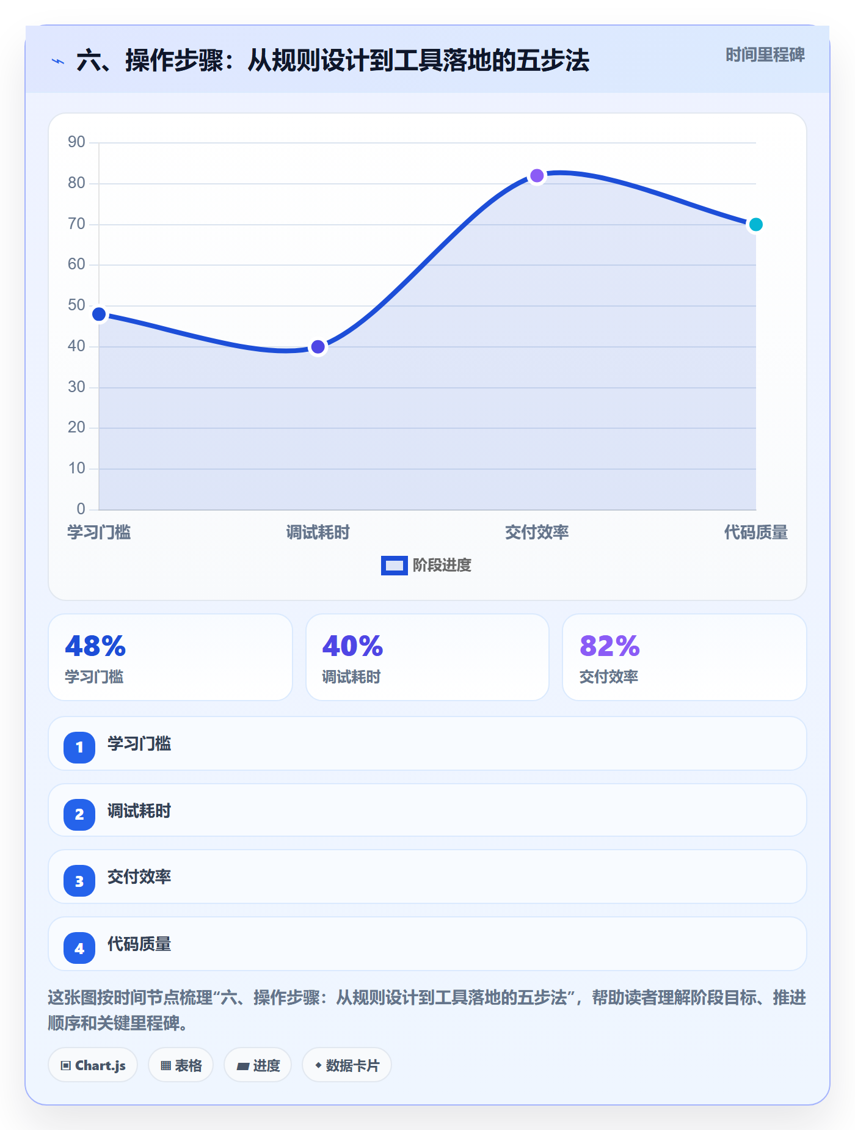
Task: Select the 调试耗时 data point on chart
Action: tap(318, 347)
